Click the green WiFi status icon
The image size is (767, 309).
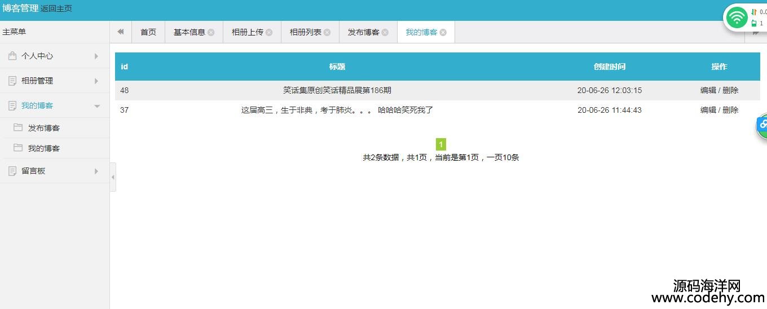[x=737, y=18]
